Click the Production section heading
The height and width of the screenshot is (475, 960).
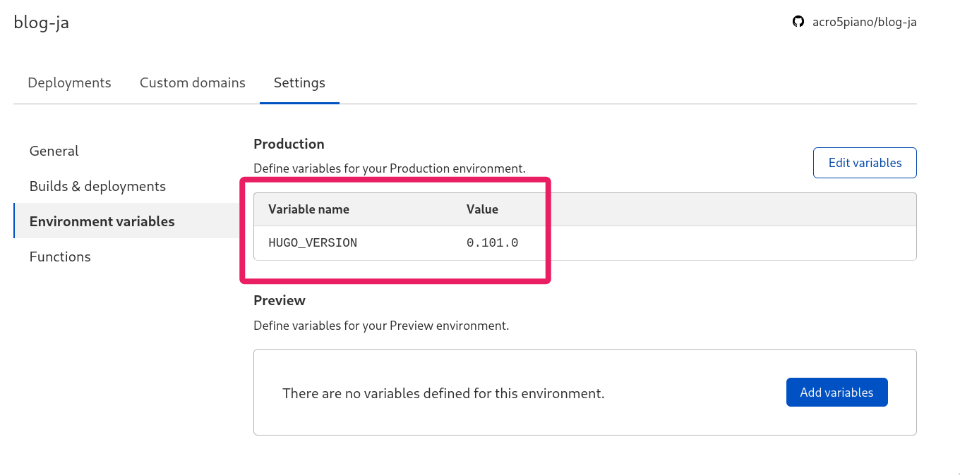point(289,144)
